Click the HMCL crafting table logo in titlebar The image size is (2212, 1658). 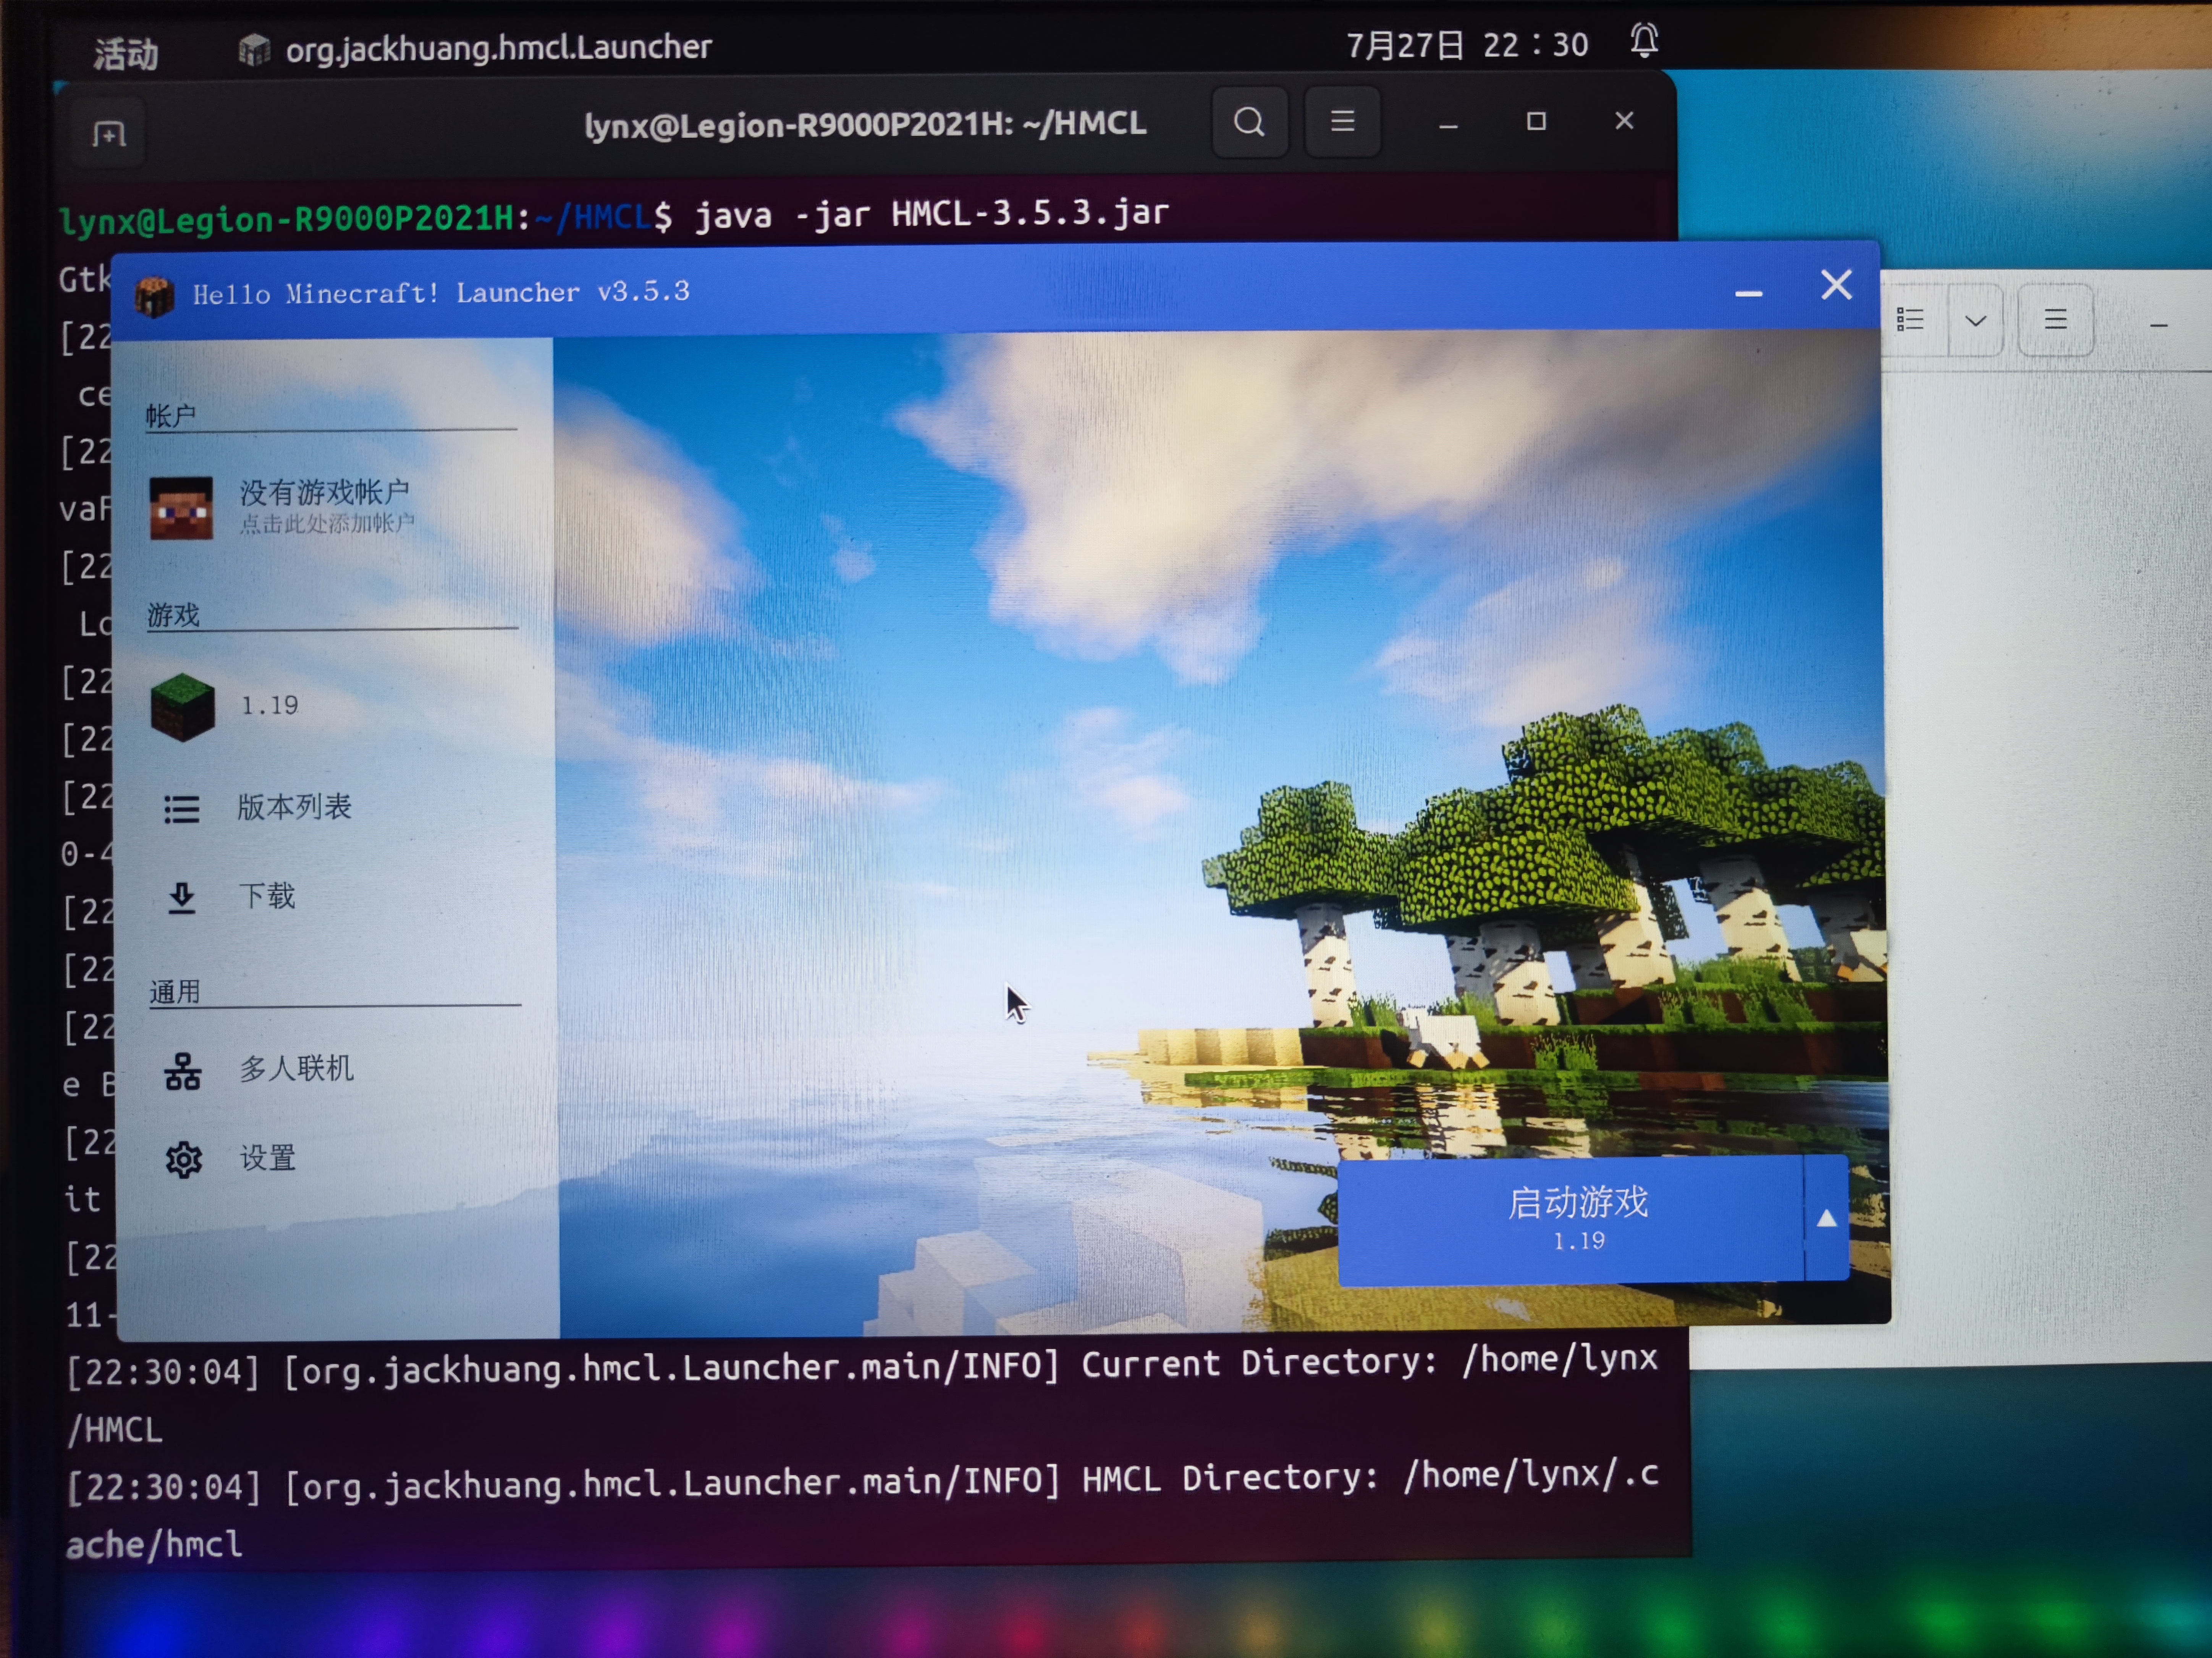click(154, 297)
